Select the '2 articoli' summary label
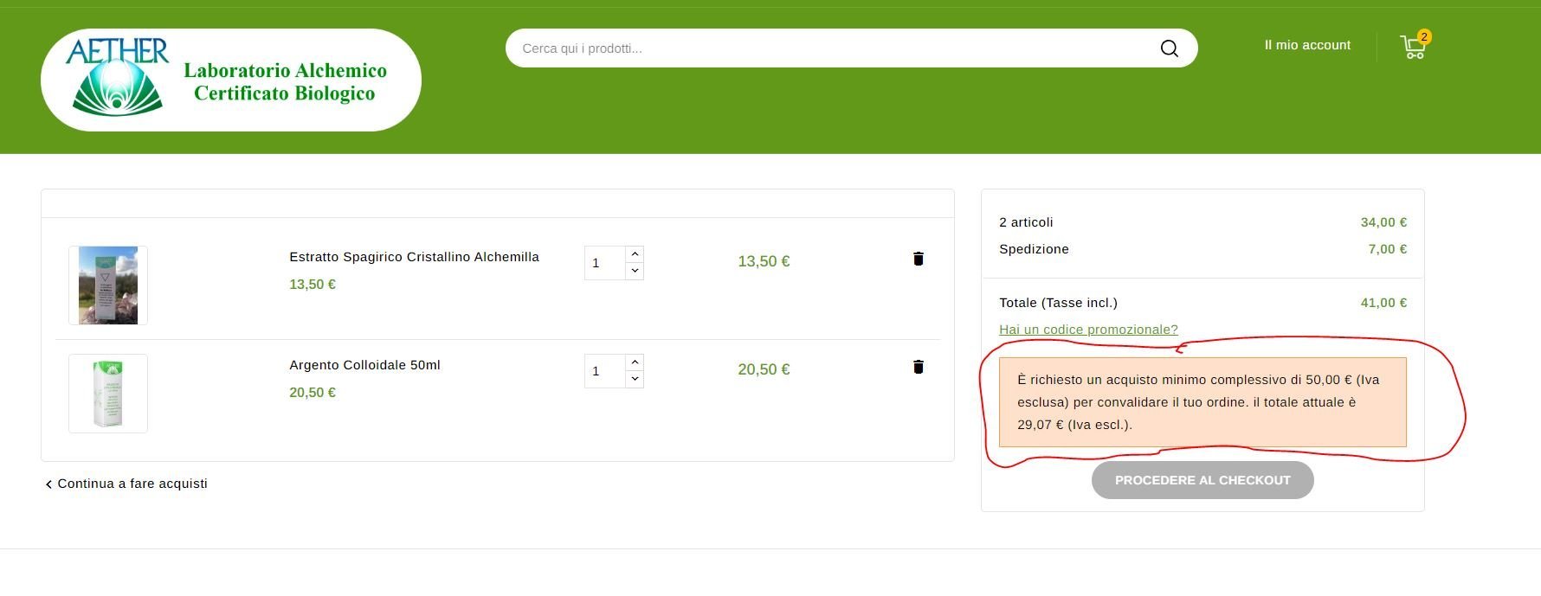1541x596 pixels. [1026, 222]
